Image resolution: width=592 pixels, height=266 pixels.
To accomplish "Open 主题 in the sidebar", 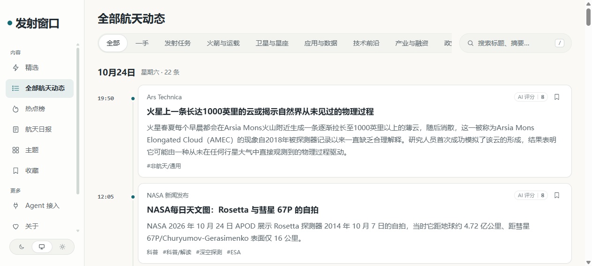I will pos(40,150).
